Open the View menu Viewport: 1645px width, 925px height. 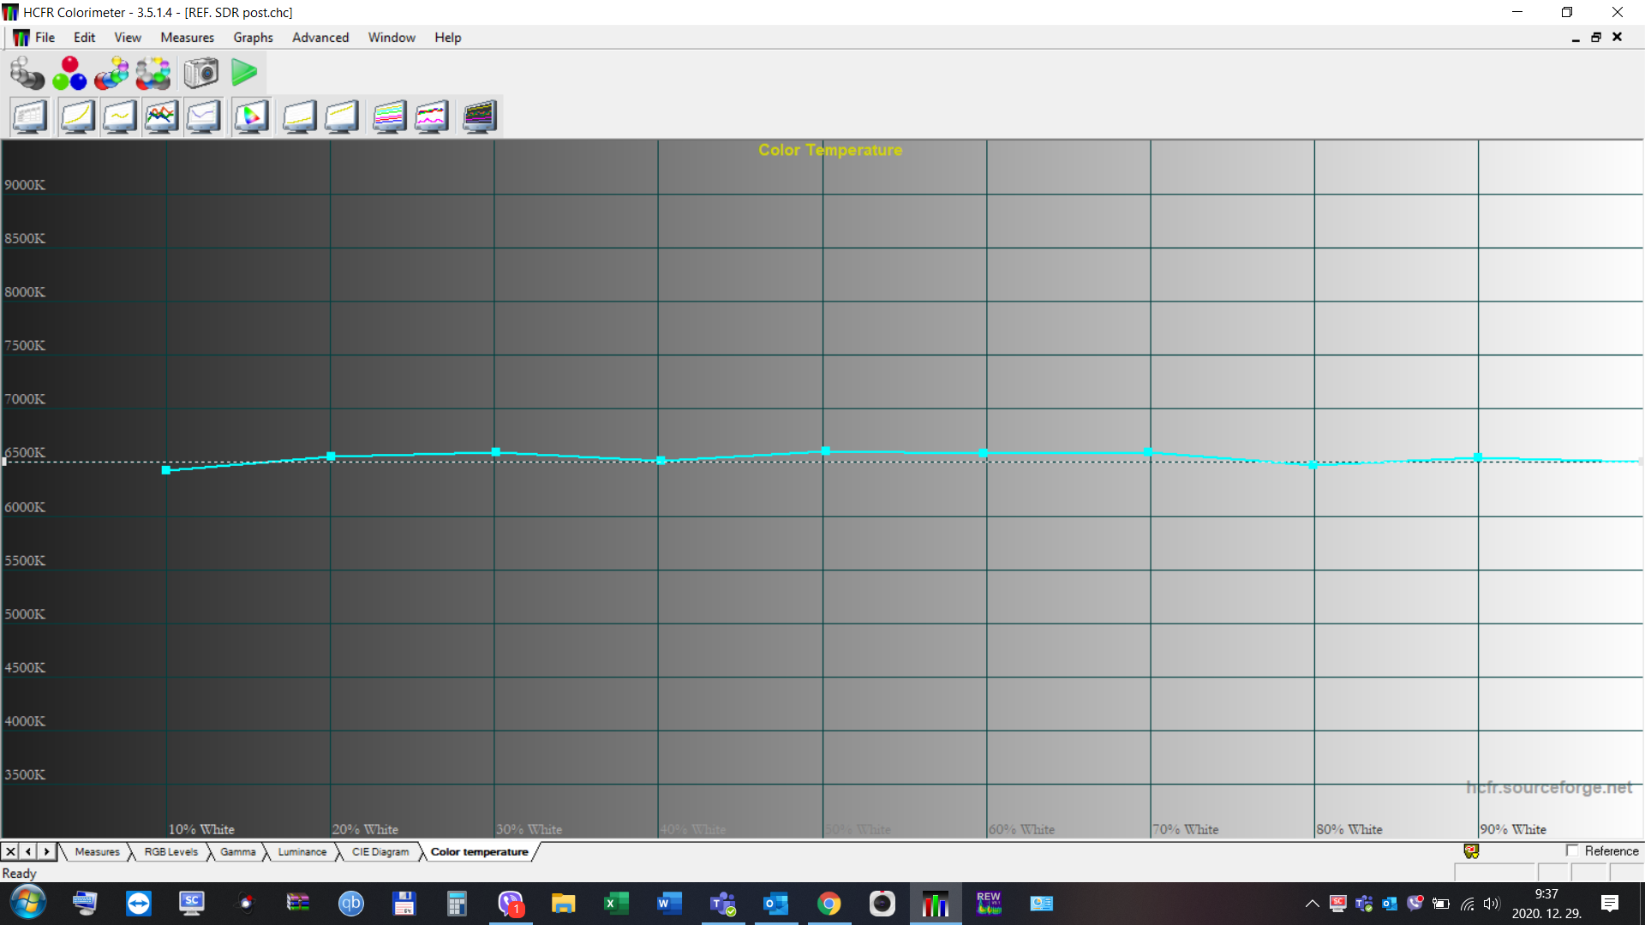[x=127, y=38]
